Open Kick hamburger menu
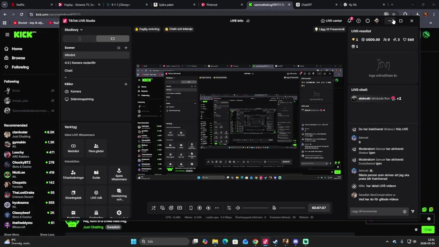 pos(7,34)
